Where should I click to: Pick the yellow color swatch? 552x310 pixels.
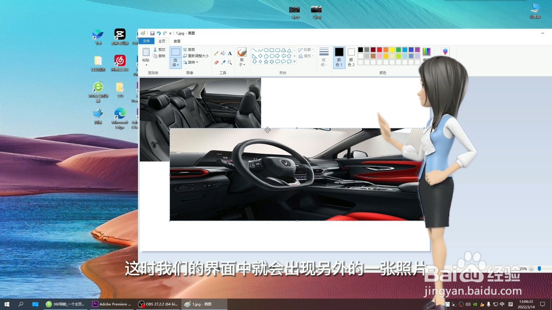392,50
